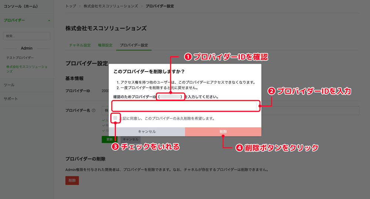370x199 pixels.
Task: Open コンソール（ホーム） in the sidebar
Action: tap(21, 6)
